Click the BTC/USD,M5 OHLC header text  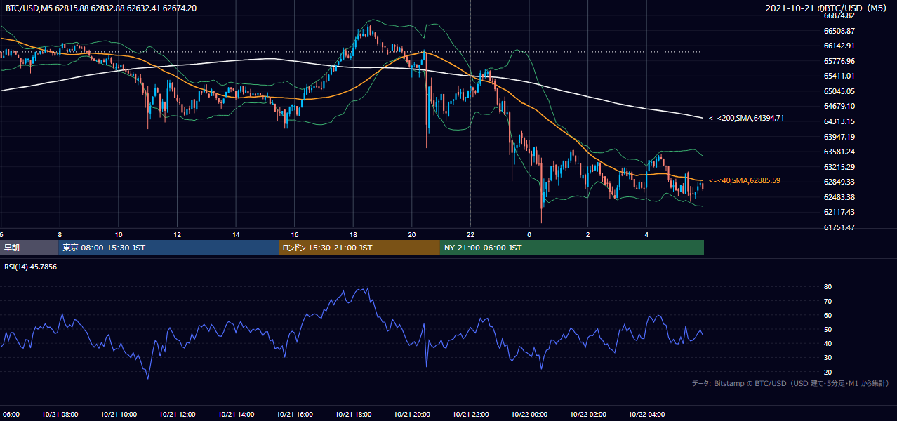(101, 8)
